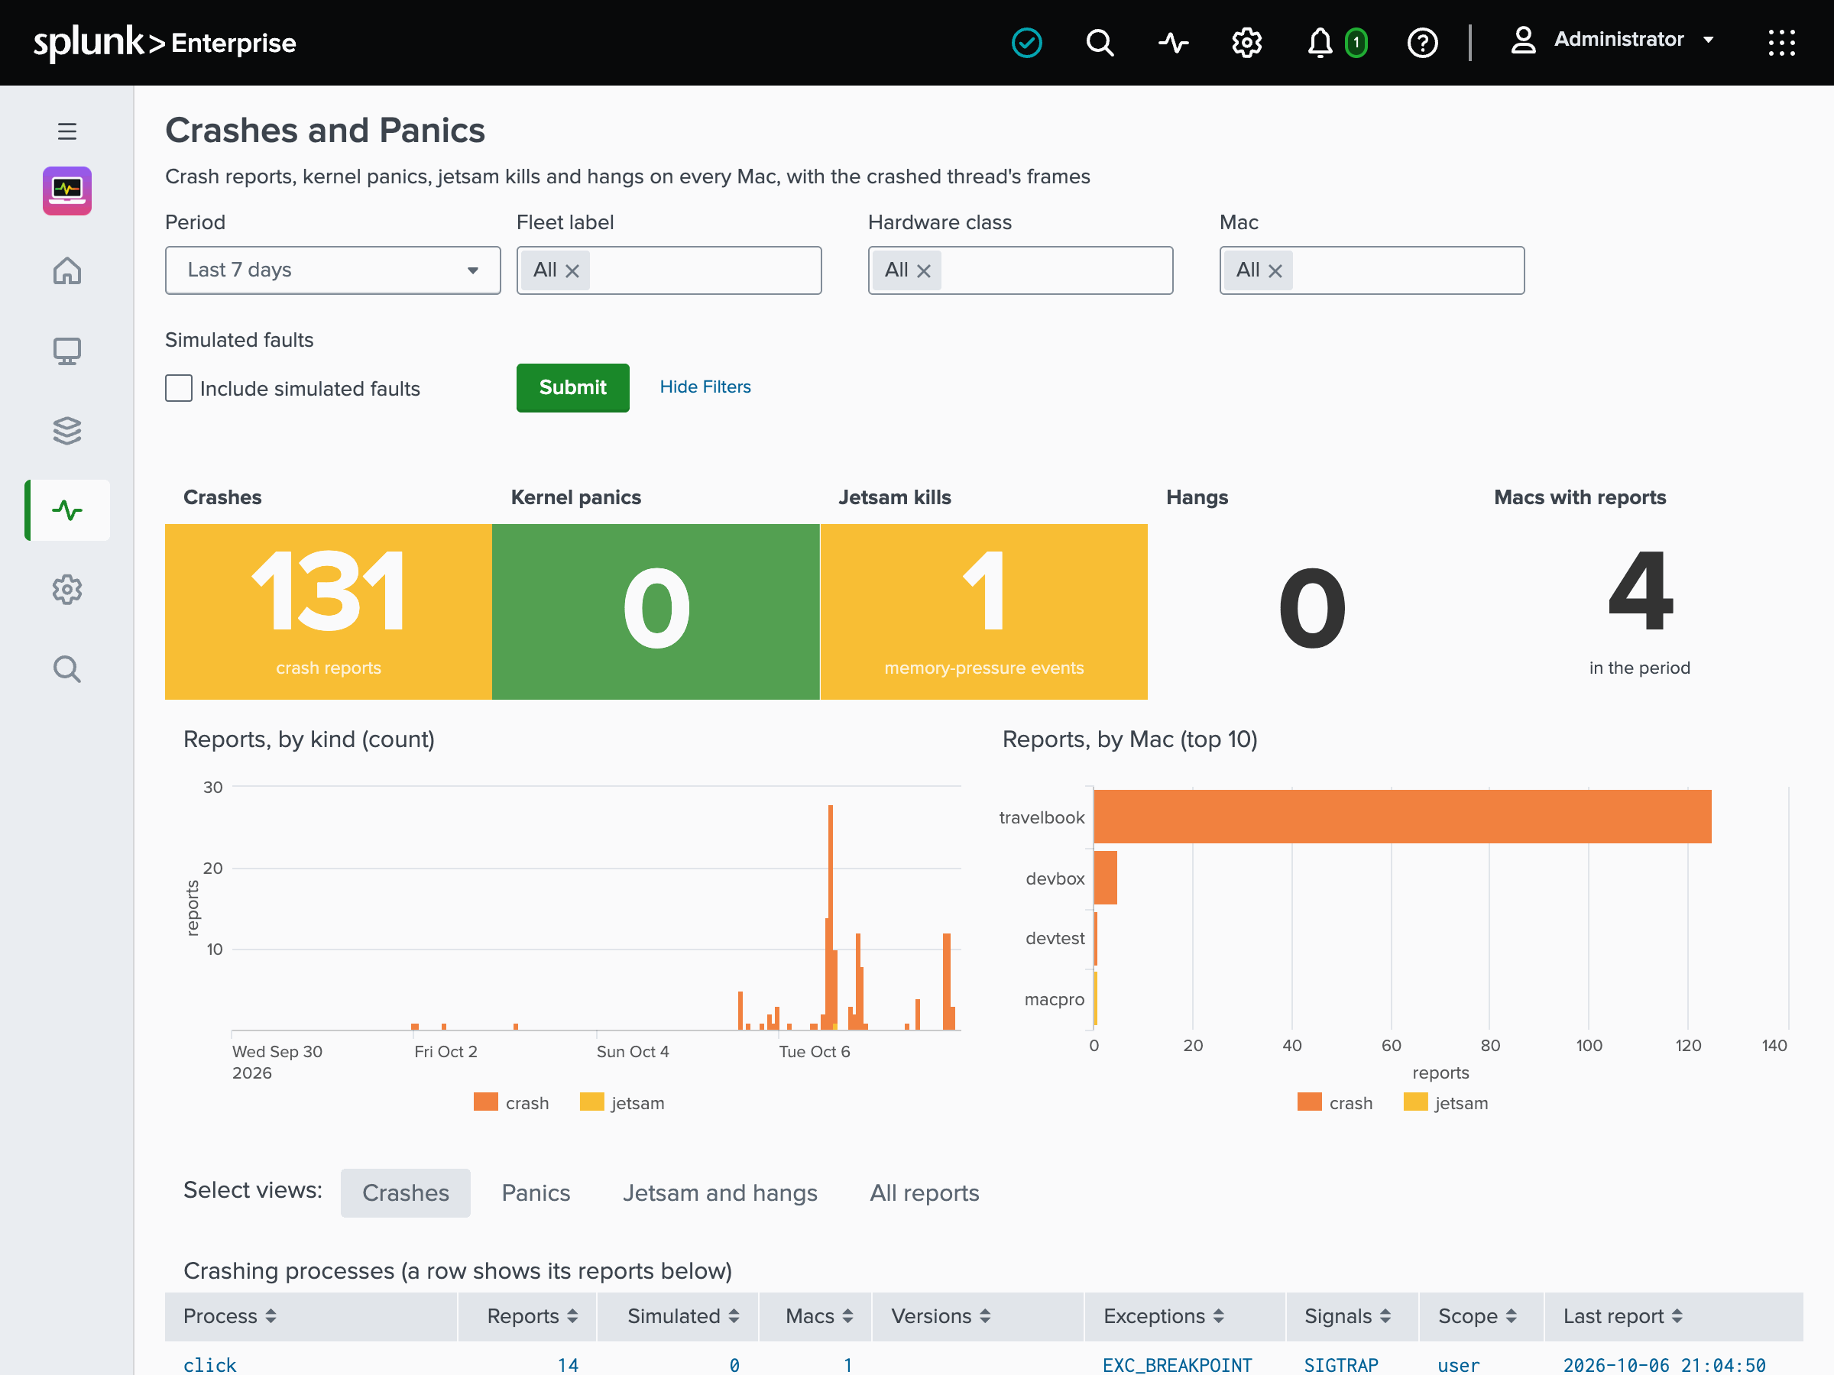This screenshot has height=1375, width=1834.
Task: Remove the All tag from Fleet label
Action: (572, 270)
